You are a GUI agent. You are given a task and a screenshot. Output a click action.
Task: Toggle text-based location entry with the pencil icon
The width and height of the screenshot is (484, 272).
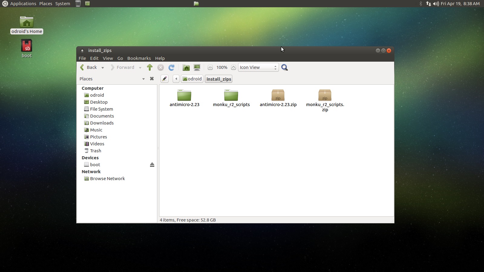[165, 79]
